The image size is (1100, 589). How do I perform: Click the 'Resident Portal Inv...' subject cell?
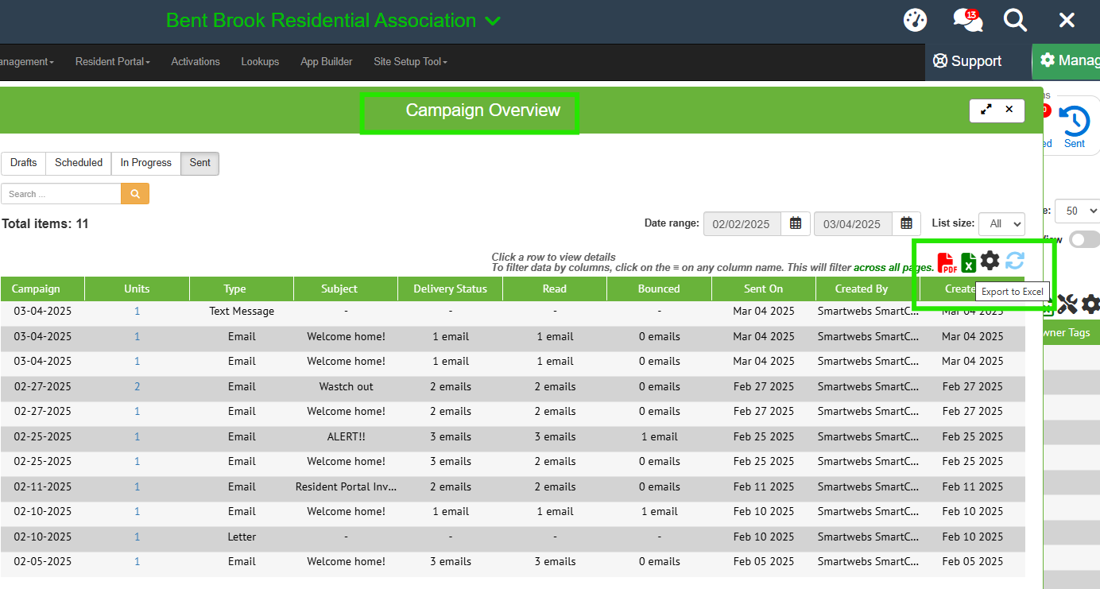346,486
